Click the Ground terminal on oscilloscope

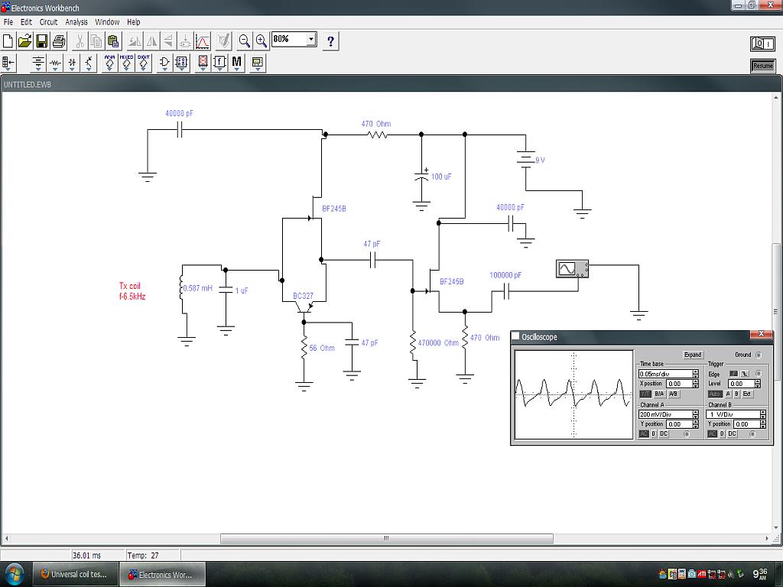pyautogui.click(x=759, y=355)
